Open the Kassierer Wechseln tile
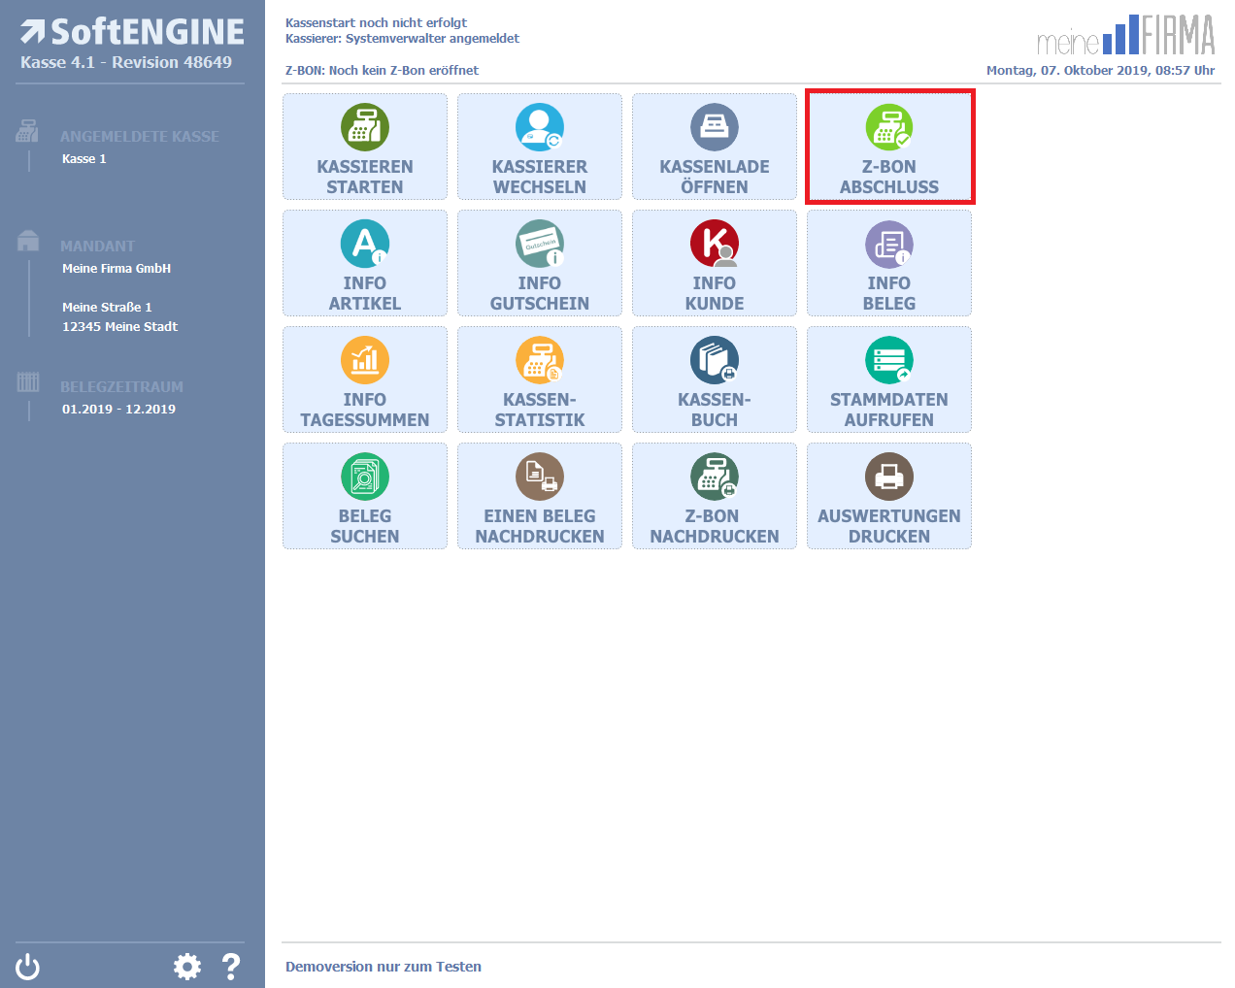1235x988 pixels. (540, 148)
